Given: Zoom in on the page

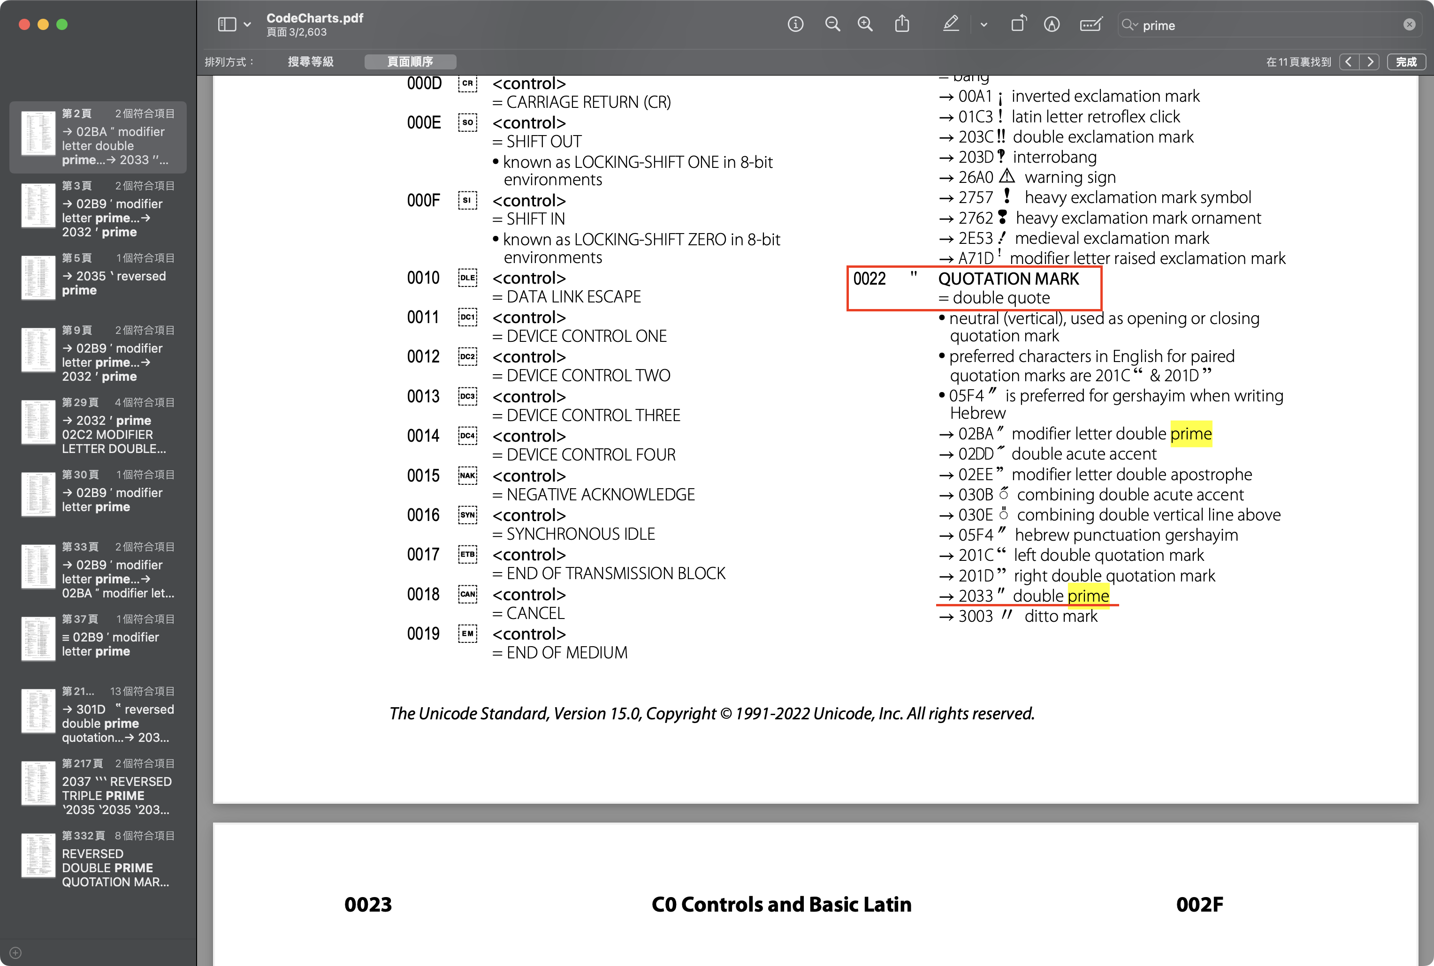Looking at the screenshot, I should coord(865,25).
